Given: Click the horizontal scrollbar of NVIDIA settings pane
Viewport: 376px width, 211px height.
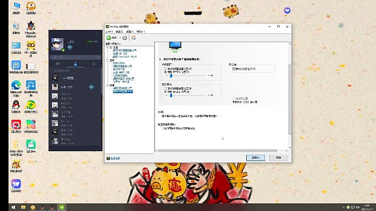Looking at the screenshot, I should [x=217, y=151].
